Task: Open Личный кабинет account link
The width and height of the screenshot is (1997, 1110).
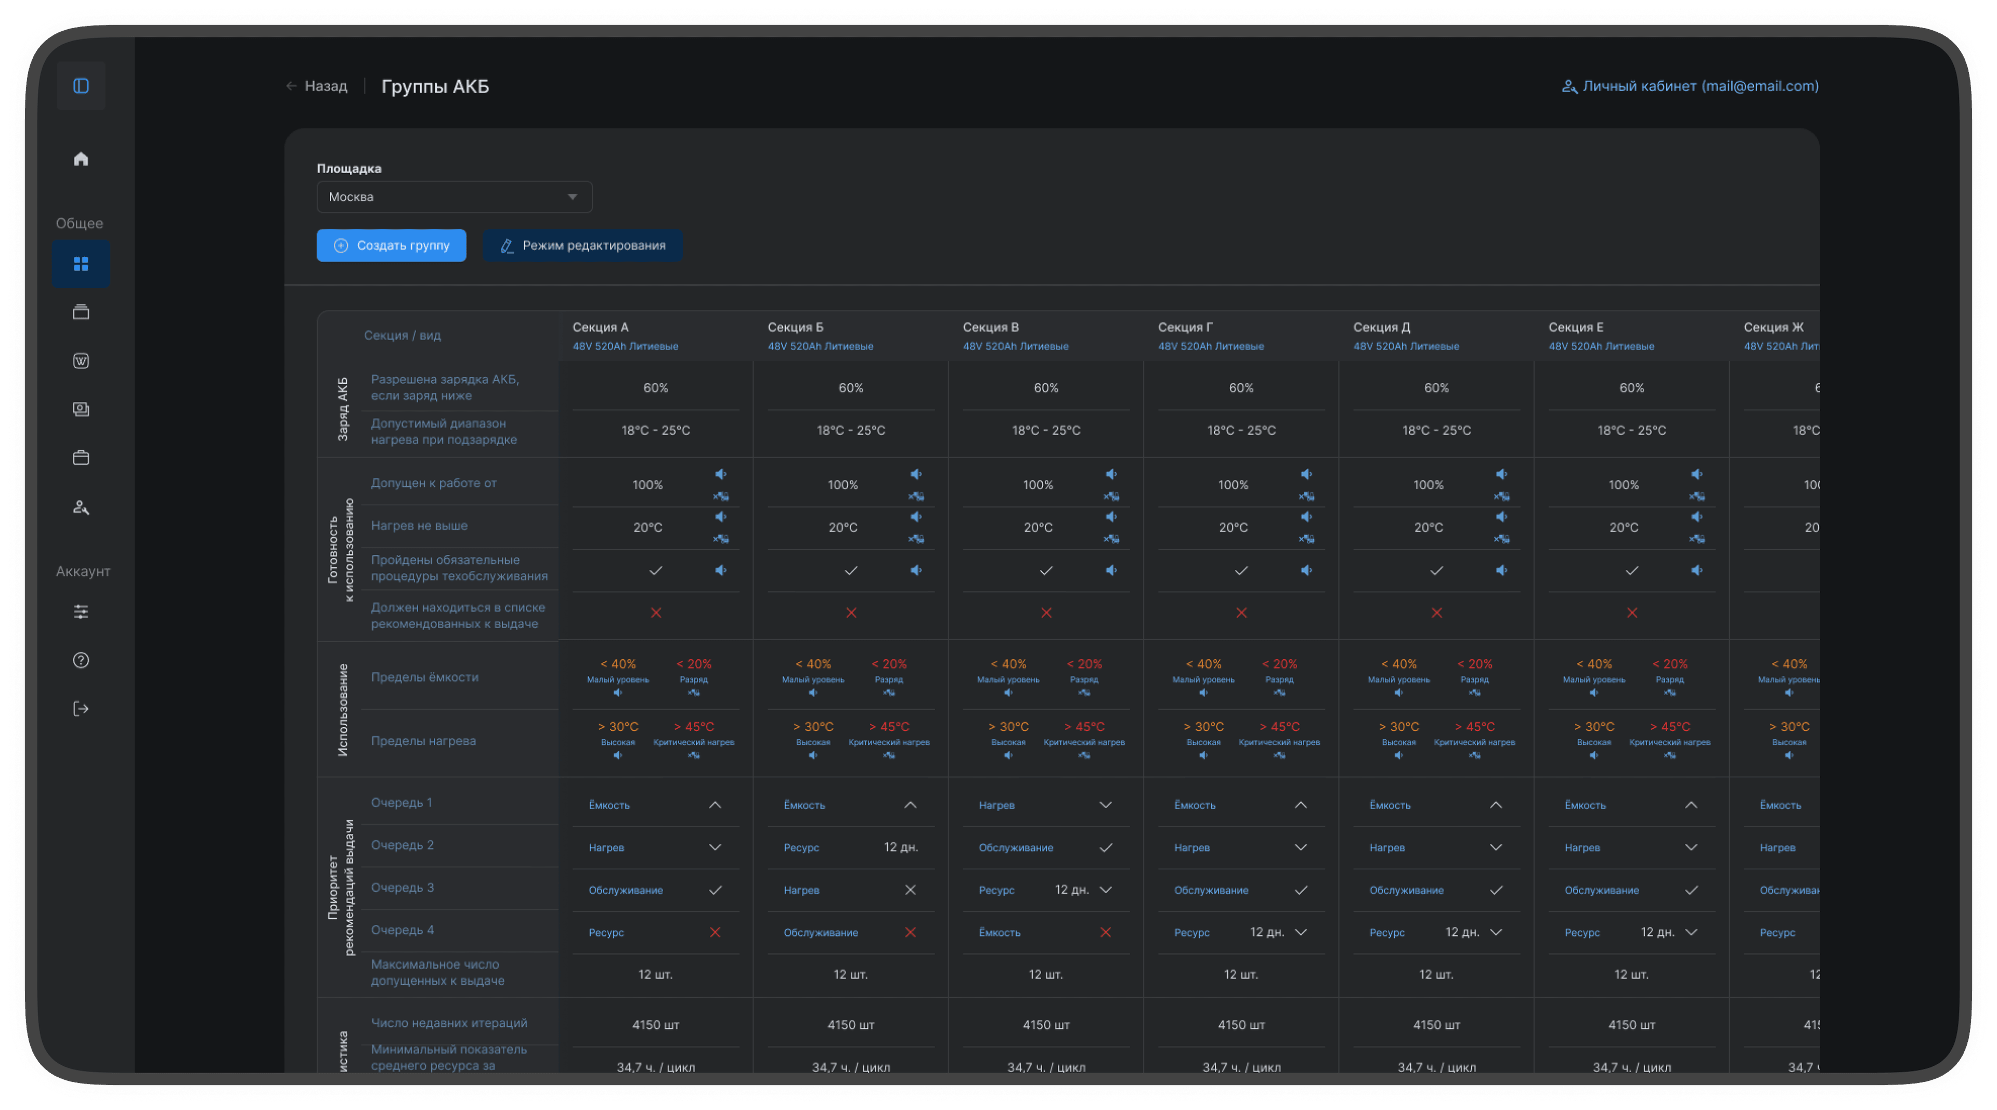Action: pos(1690,86)
